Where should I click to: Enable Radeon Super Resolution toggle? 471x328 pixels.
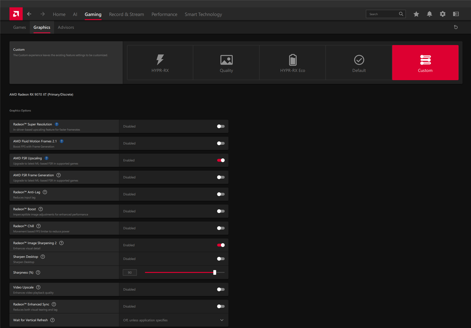221,126
